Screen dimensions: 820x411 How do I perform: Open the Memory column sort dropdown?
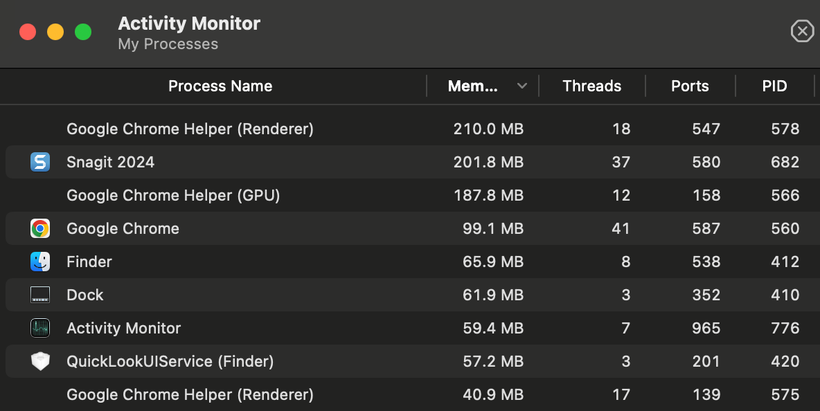[522, 86]
